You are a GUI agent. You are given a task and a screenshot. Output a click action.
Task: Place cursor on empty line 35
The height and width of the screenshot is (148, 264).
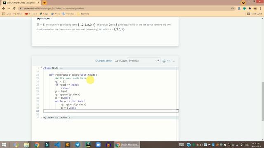coord(111,111)
